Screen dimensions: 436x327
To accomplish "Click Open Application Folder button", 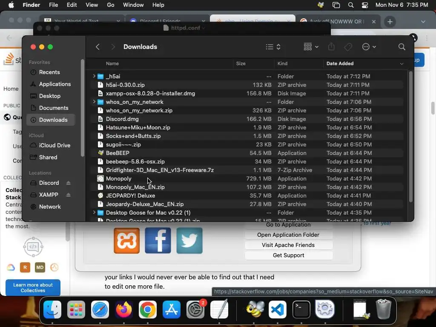I will click(x=288, y=235).
